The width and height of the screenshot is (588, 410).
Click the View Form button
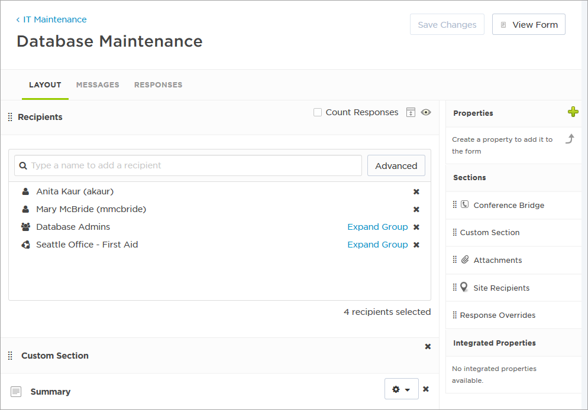coord(528,25)
